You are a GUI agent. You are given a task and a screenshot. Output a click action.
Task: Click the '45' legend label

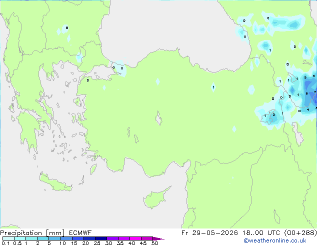[143, 243]
